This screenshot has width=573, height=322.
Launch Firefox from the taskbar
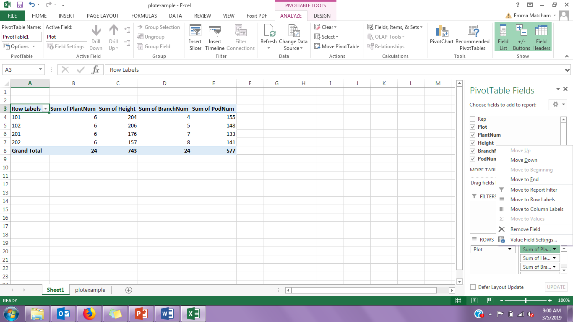click(x=89, y=314)
